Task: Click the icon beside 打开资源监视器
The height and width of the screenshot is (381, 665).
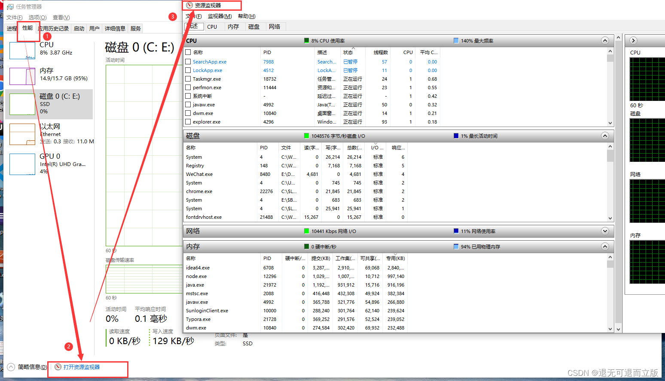Action: [58, 367]
